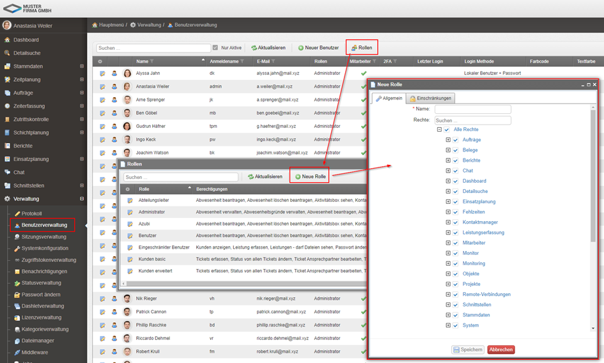Open Lizenzverwaltung in the sidebar

point(41,318)
